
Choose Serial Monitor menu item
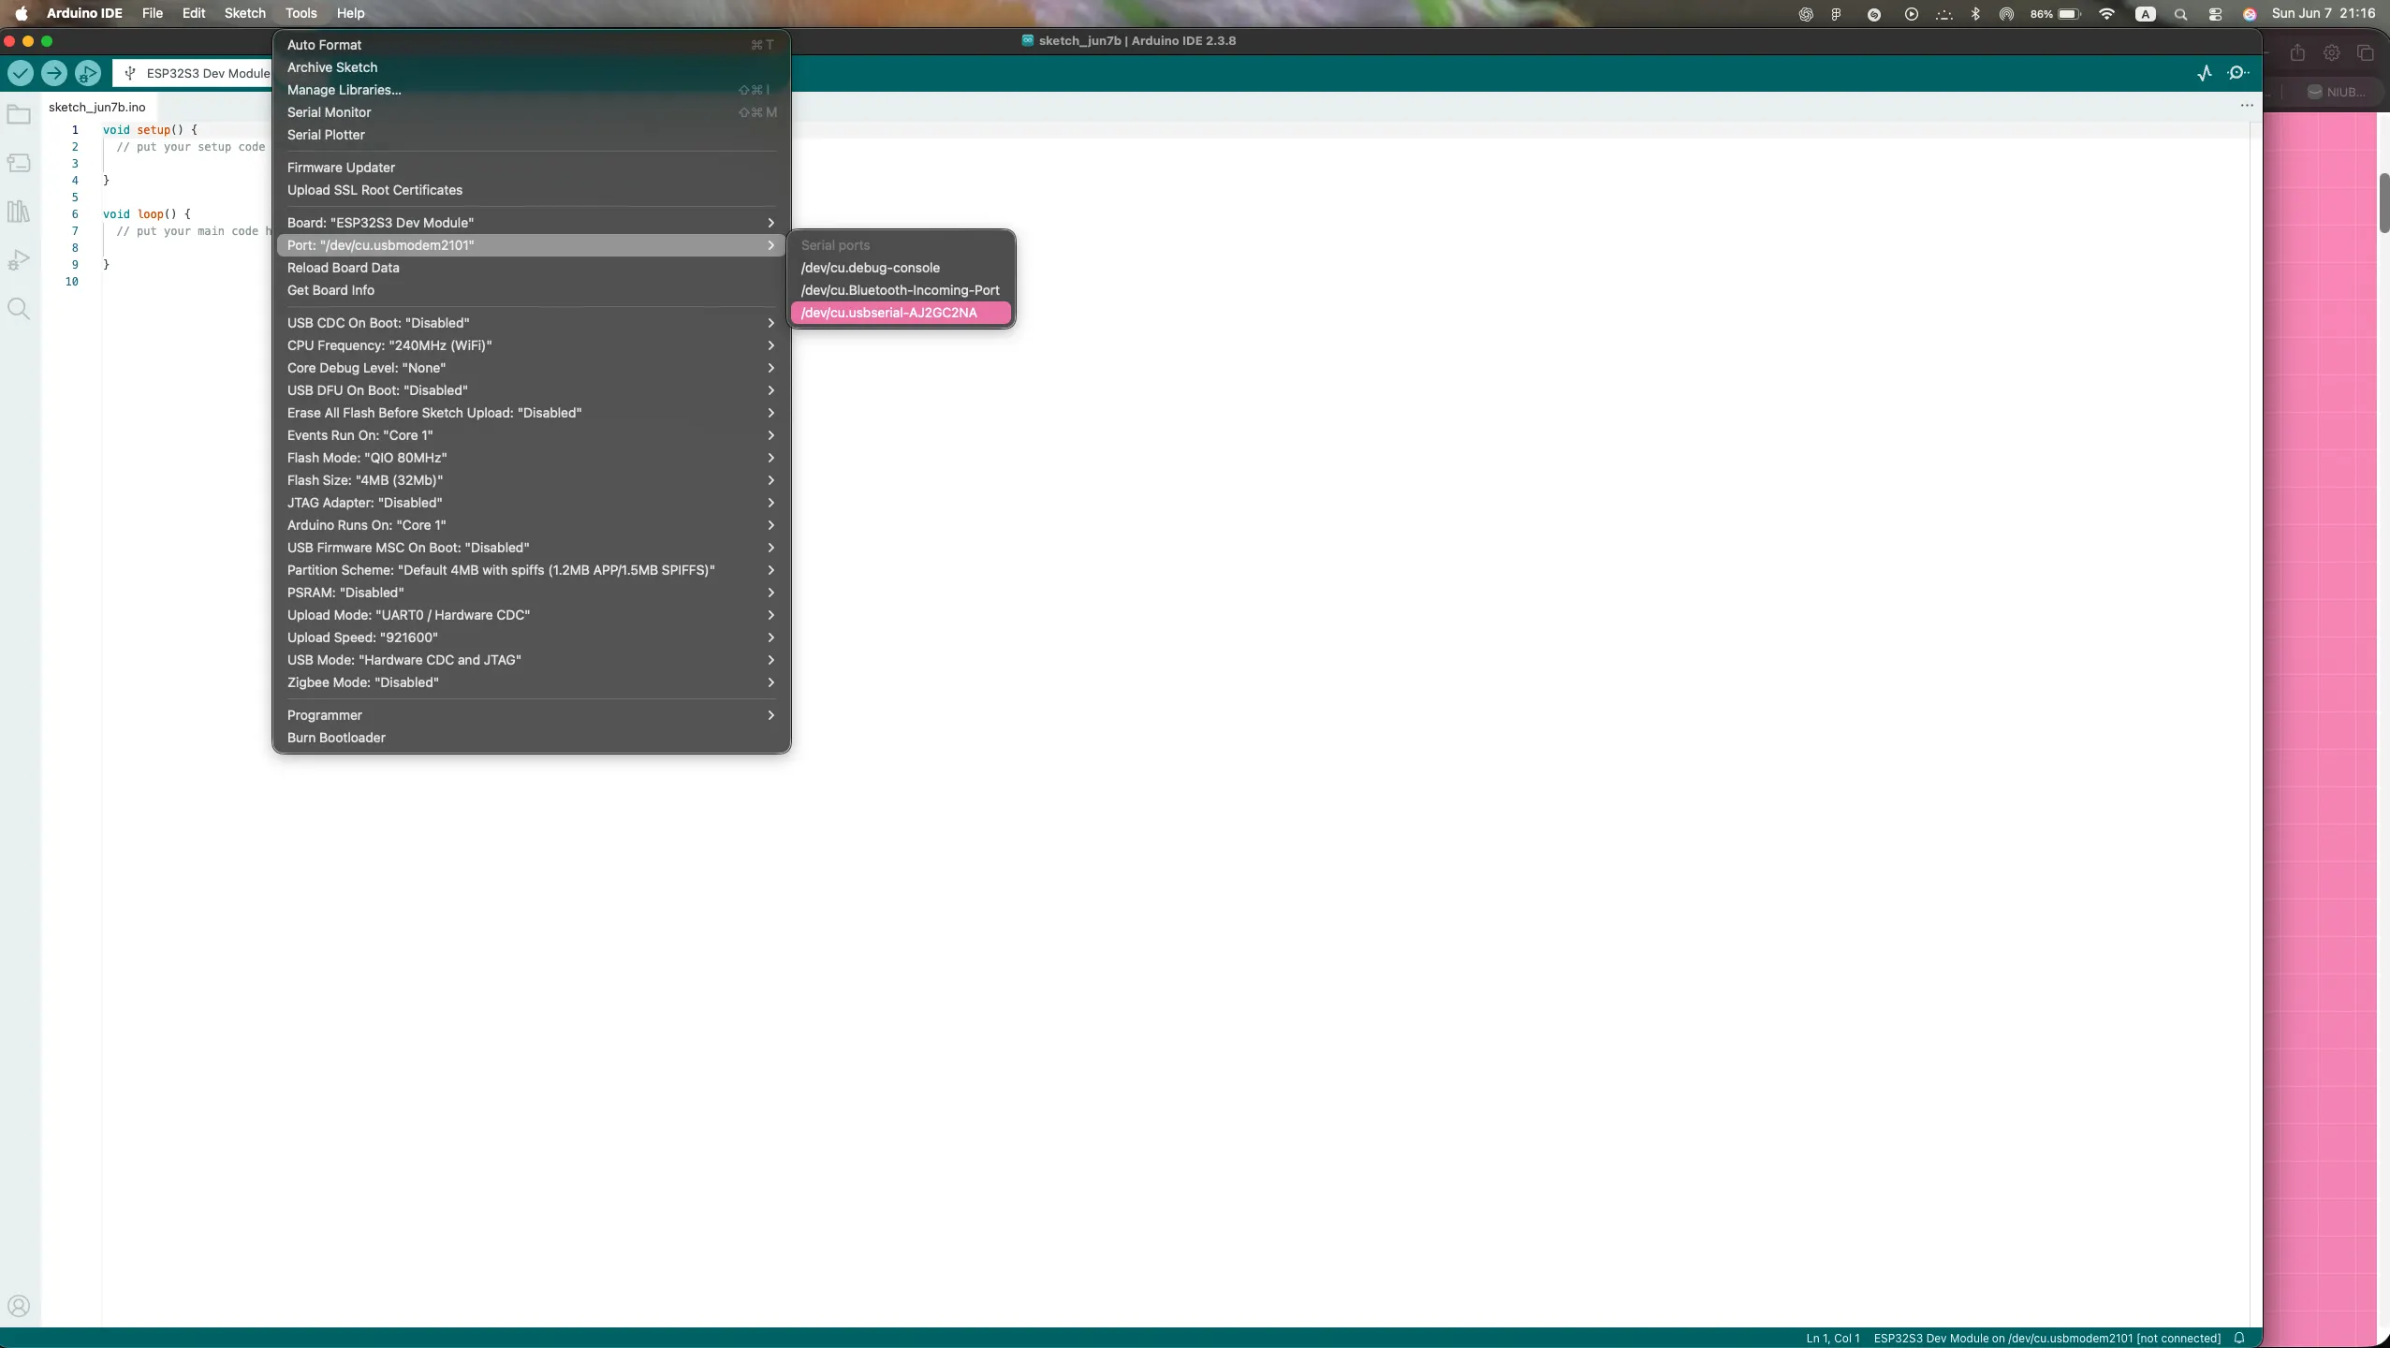[531, 112]
